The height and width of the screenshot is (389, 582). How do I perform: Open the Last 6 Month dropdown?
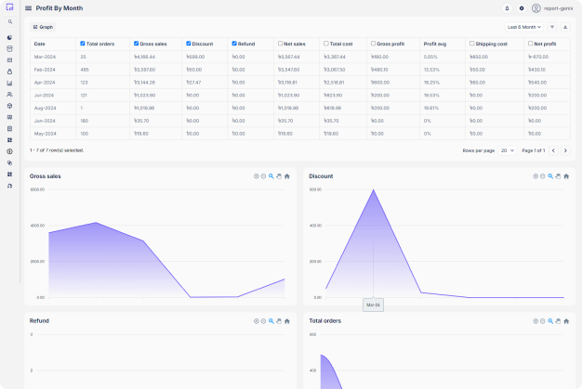[x=524, y=27]
